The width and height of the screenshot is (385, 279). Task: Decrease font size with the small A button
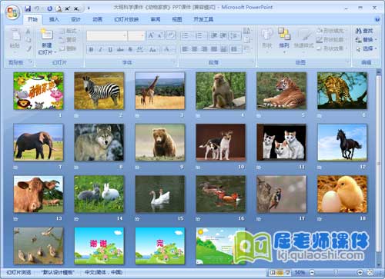pyautogui.click(x=160, y=35)
